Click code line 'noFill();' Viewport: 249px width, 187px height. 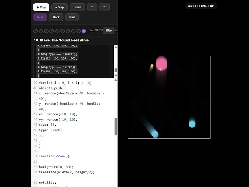[x=47, y=183]
